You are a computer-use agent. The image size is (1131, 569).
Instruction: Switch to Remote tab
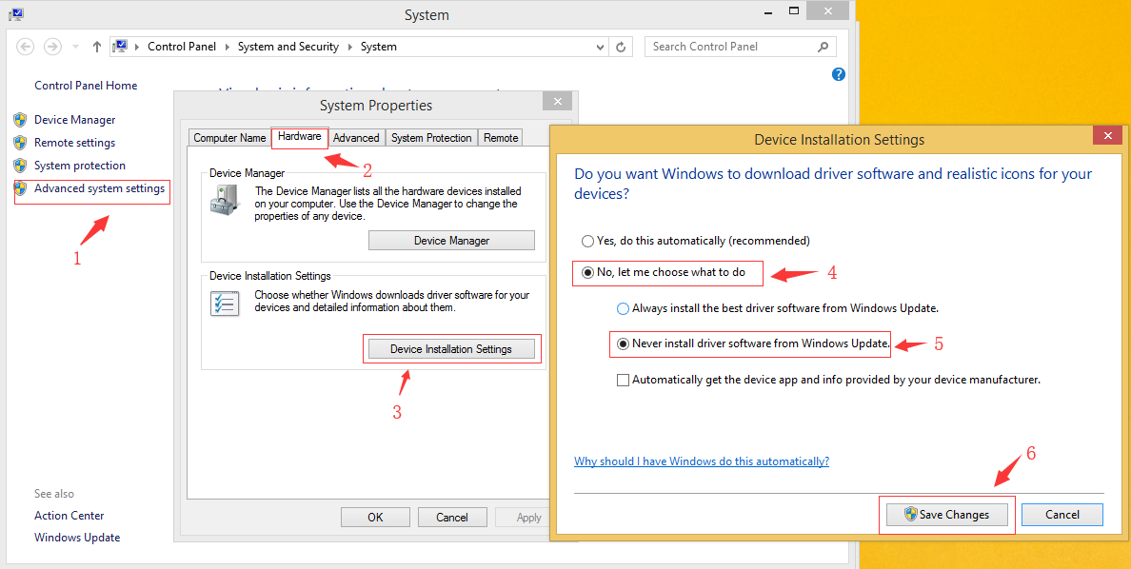click(501, 138)
